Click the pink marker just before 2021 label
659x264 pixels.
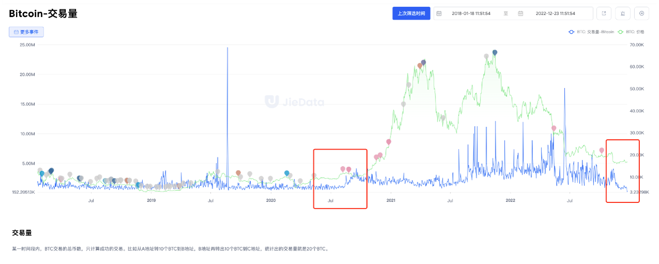pos(388,141)
